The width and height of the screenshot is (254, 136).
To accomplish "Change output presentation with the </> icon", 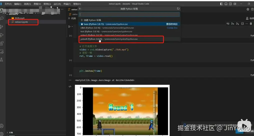I will [70, 87].
